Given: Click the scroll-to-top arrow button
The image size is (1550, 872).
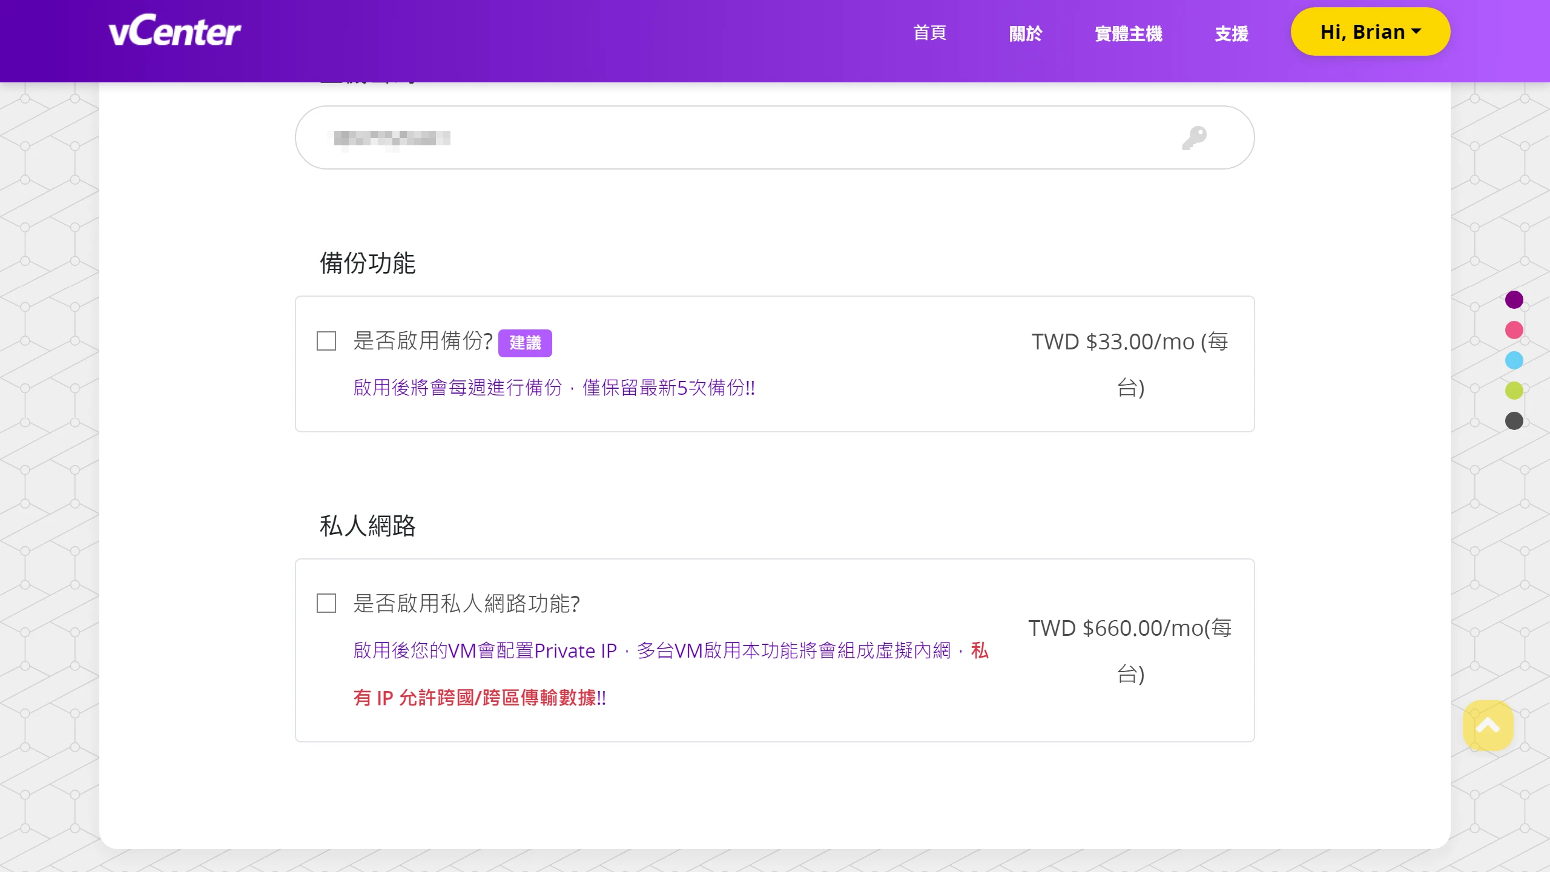Looking at the screenshot, I should pyautogui.click(x=1488, y=725).
